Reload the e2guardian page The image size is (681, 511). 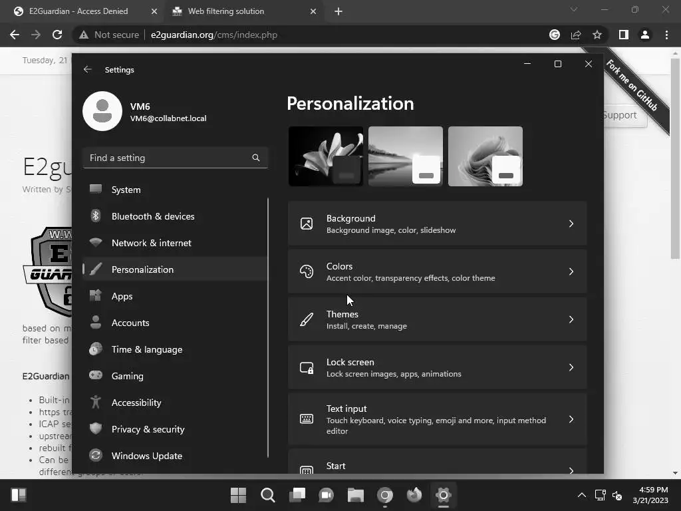(x=57, y=35)
